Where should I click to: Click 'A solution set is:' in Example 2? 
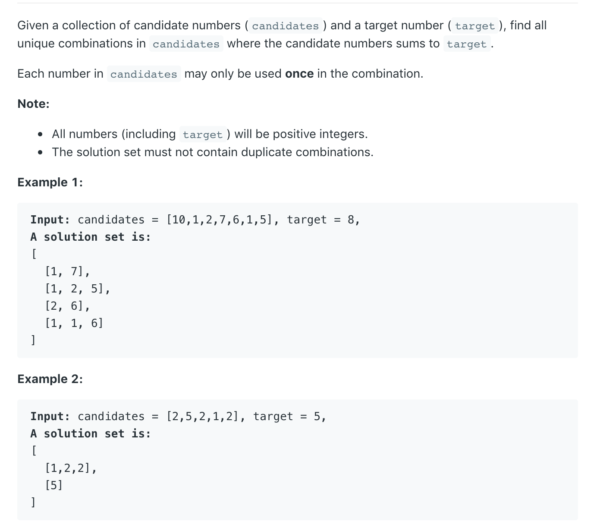coord(91,434)
